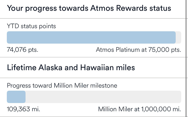Click the filled blue segment of Million Miler bar
188x117 pixels.
point(16,97)
